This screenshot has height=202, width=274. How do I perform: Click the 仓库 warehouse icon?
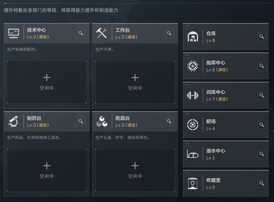tap(193, 37)
